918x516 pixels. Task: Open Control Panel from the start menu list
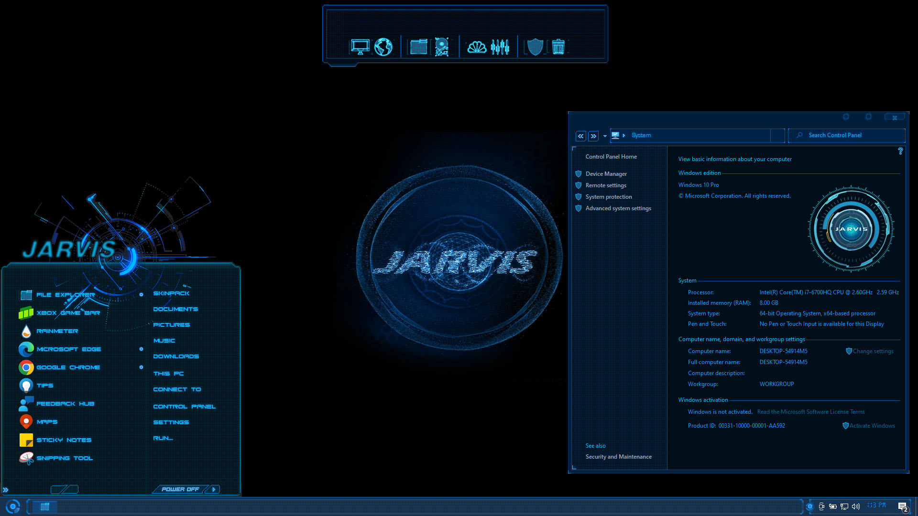184,407
